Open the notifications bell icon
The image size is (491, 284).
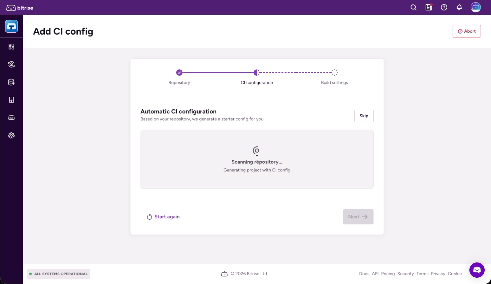coord(459,7)
